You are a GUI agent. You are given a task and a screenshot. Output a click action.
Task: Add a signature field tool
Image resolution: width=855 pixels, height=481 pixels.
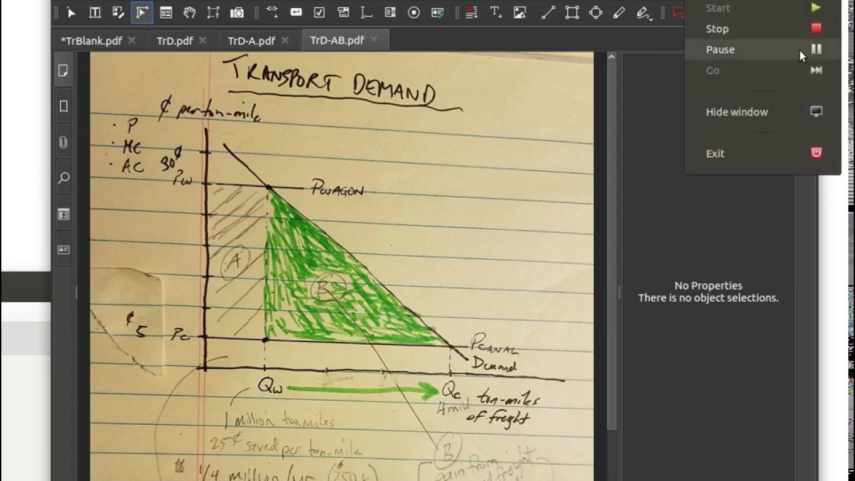[438, 13]
